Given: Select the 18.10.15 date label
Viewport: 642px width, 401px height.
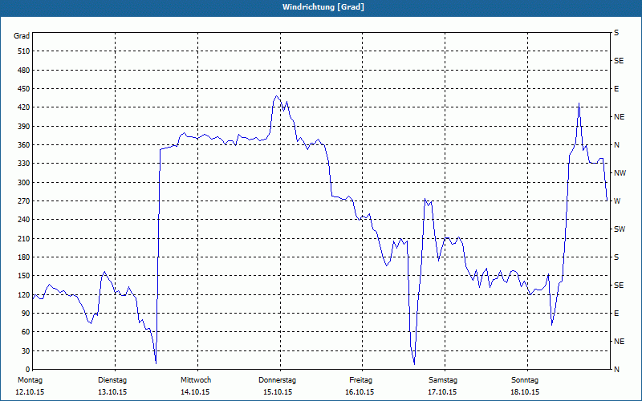Looking at the screenshot, I should pyautogui.click(x=526, y=392).
